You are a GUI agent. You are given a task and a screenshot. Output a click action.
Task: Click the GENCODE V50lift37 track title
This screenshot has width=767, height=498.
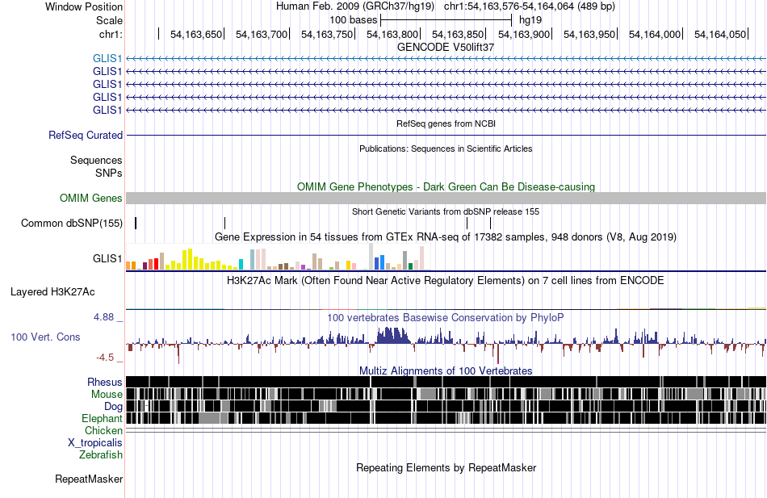click(x=446, y=47)
